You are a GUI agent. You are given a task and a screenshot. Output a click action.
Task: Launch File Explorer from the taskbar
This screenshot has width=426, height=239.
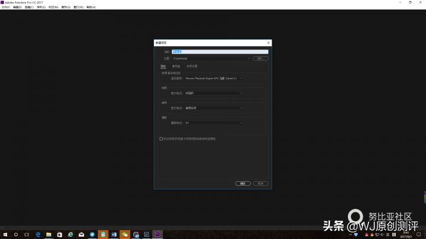pos(49,234)
